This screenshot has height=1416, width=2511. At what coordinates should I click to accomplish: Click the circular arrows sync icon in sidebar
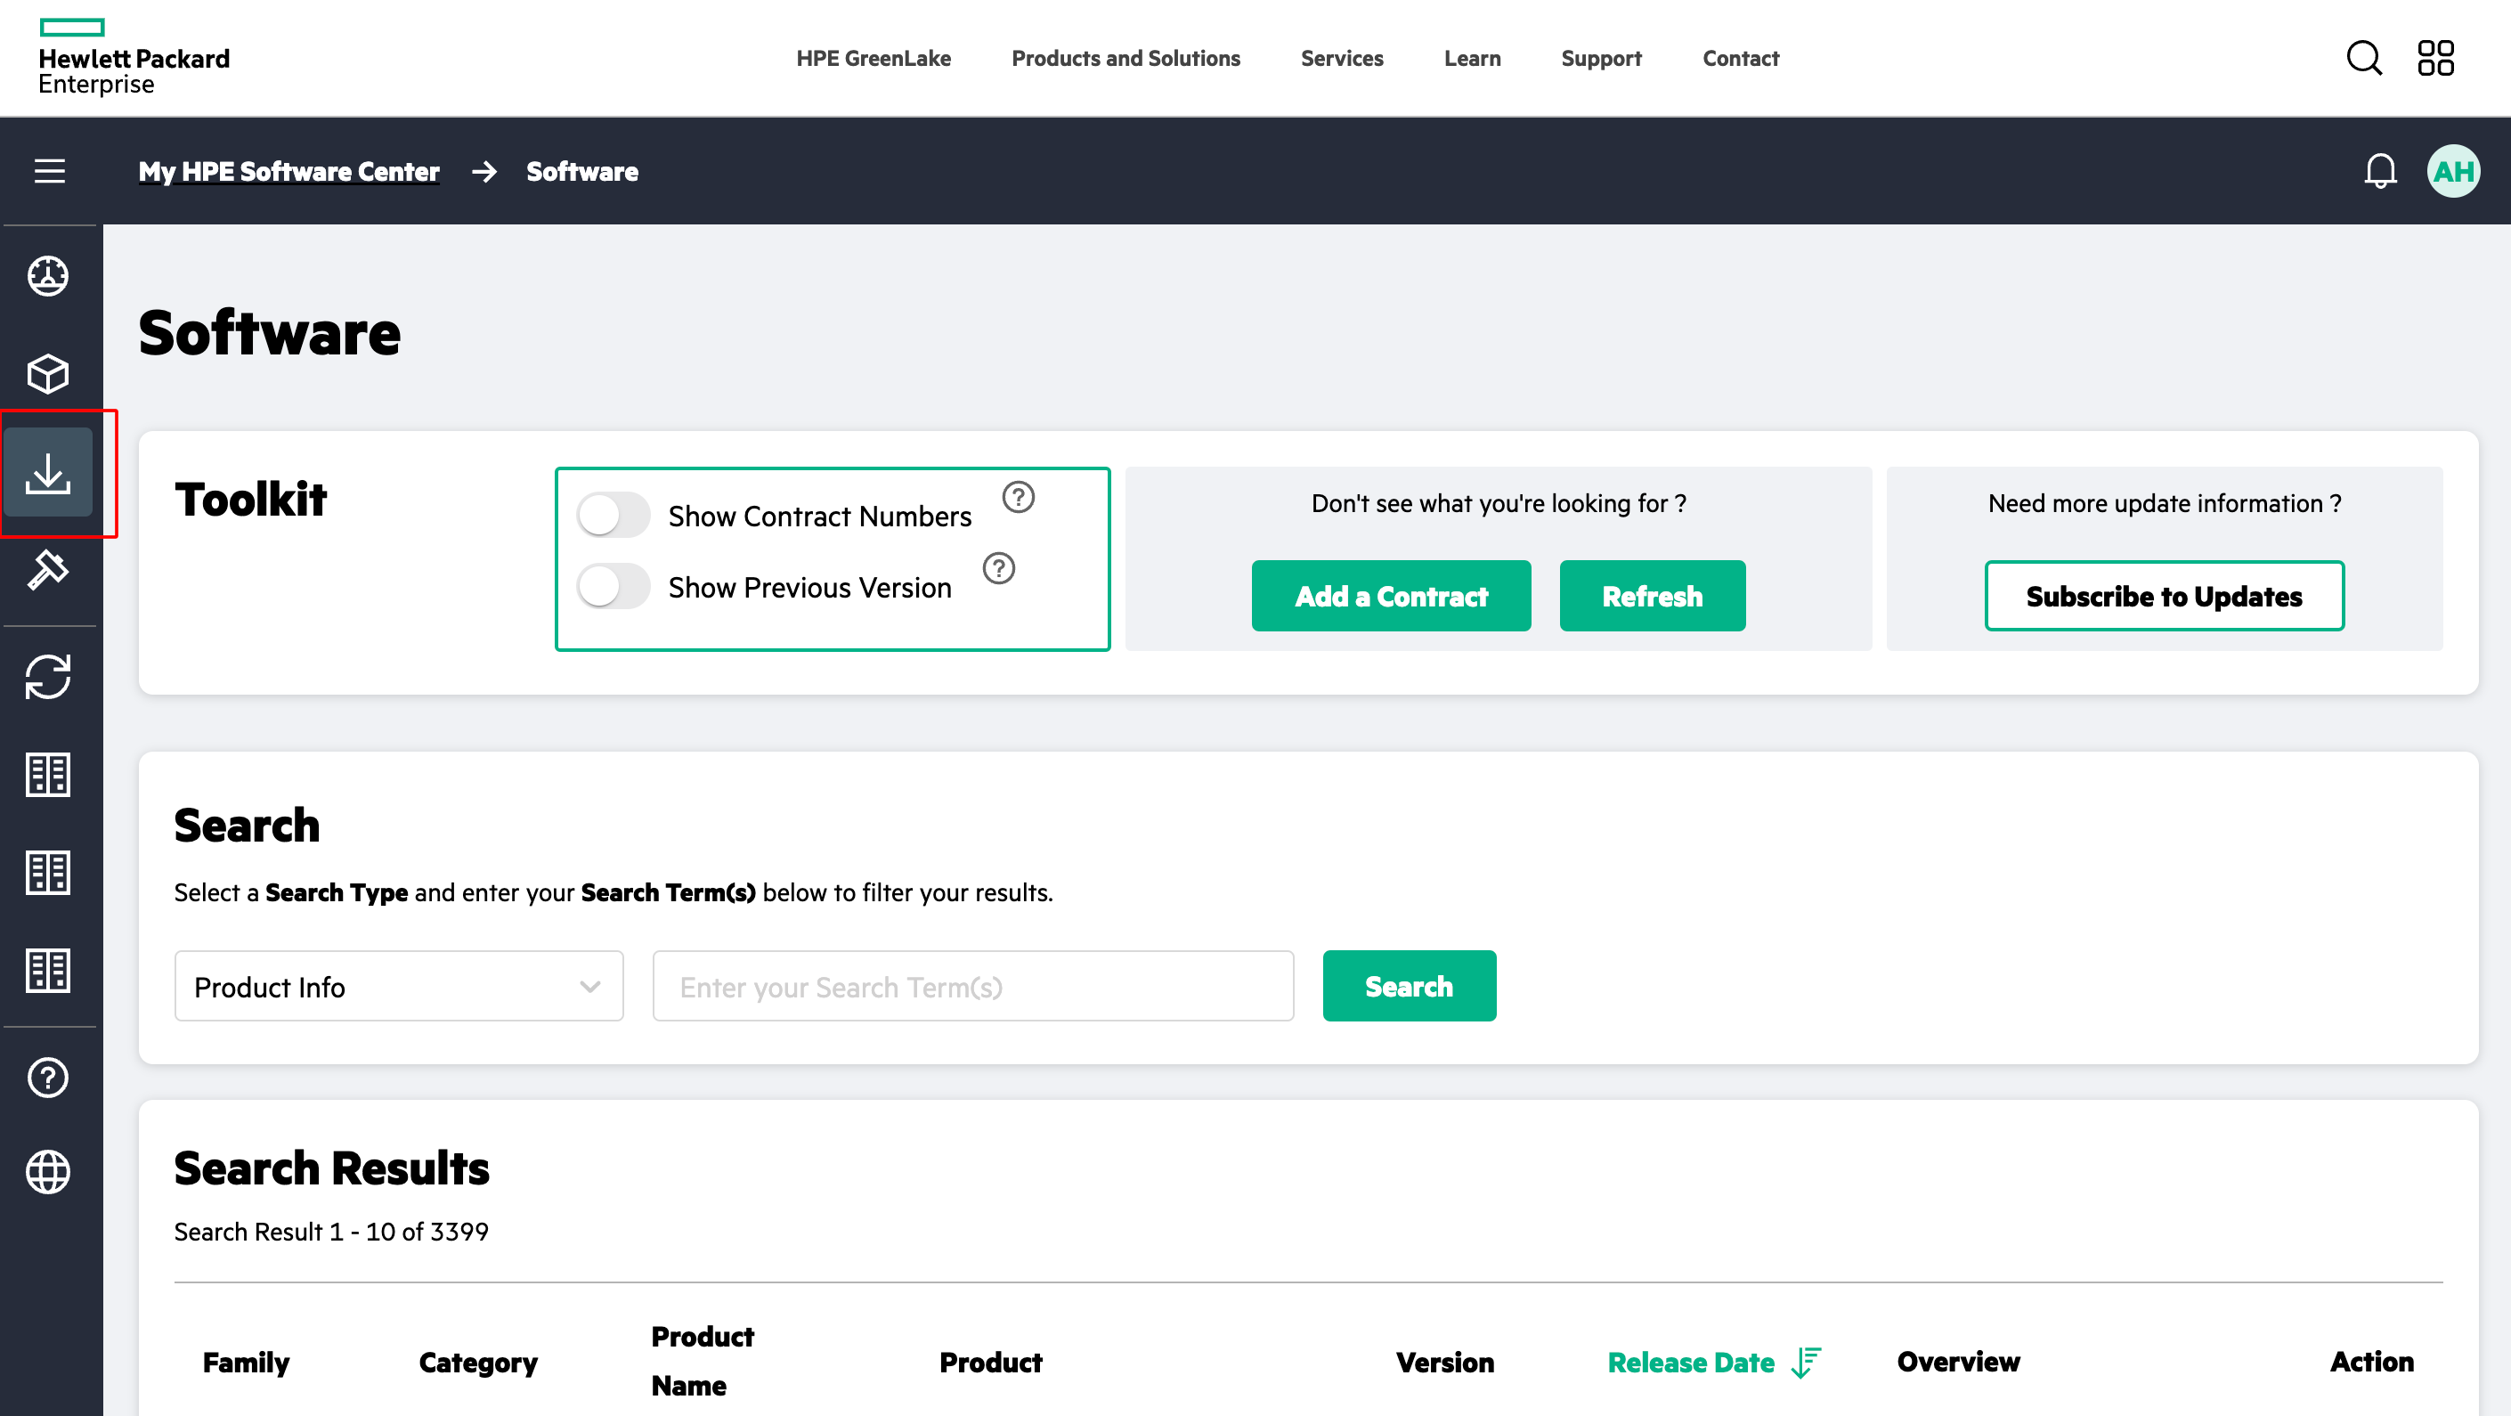click(48, 677)
